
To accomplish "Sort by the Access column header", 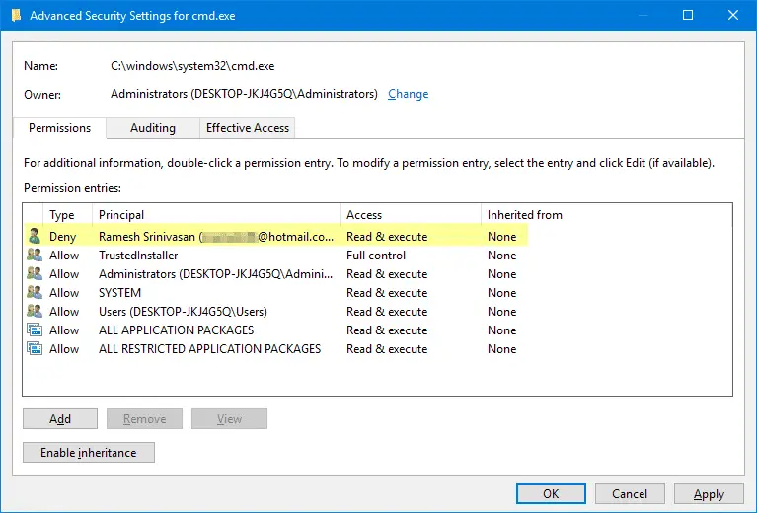I will pyautogui.click(x=409, y=214).
